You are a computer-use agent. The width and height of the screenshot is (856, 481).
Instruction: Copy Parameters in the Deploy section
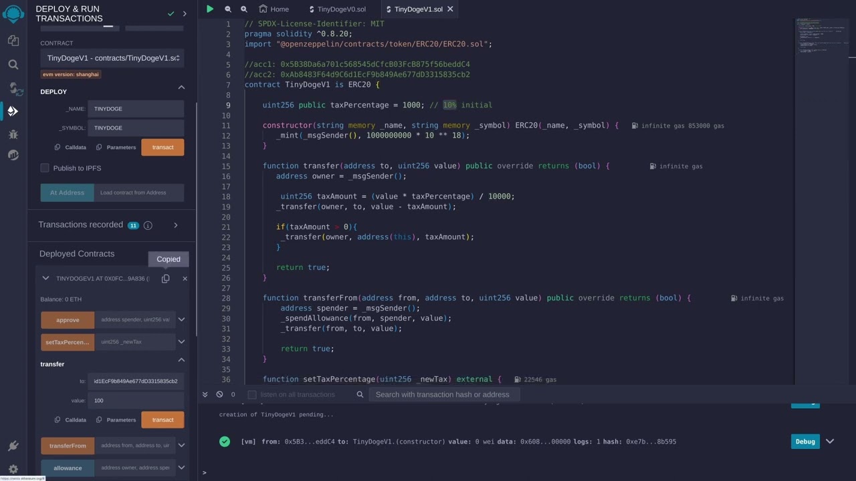click(116, 147)
